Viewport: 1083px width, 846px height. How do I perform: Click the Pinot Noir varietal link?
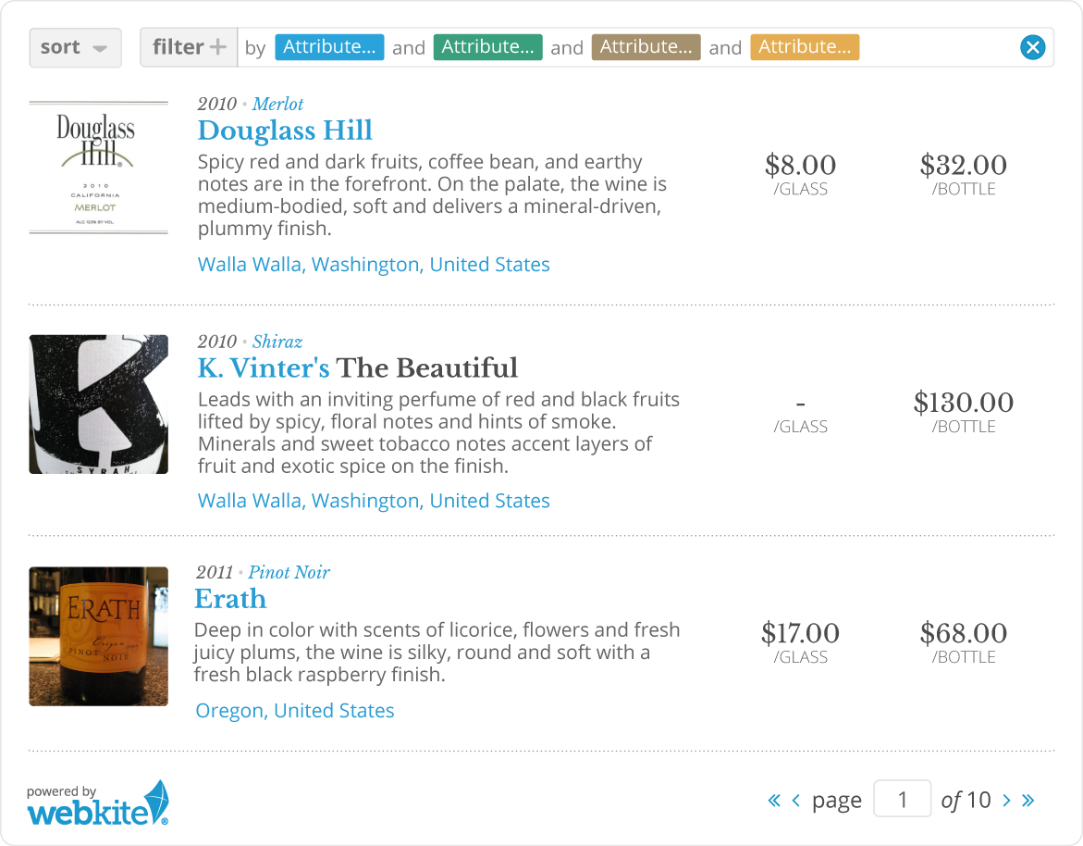coord(289,572)
